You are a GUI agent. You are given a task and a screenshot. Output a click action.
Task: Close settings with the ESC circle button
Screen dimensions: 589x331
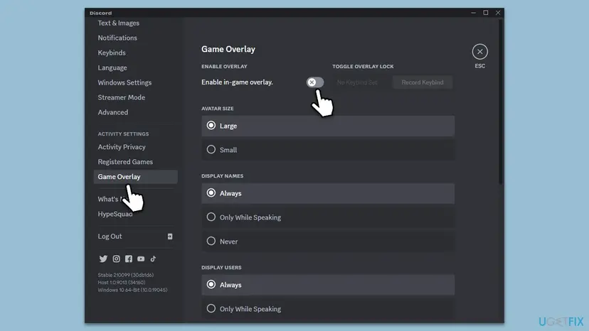pos(479,52)
